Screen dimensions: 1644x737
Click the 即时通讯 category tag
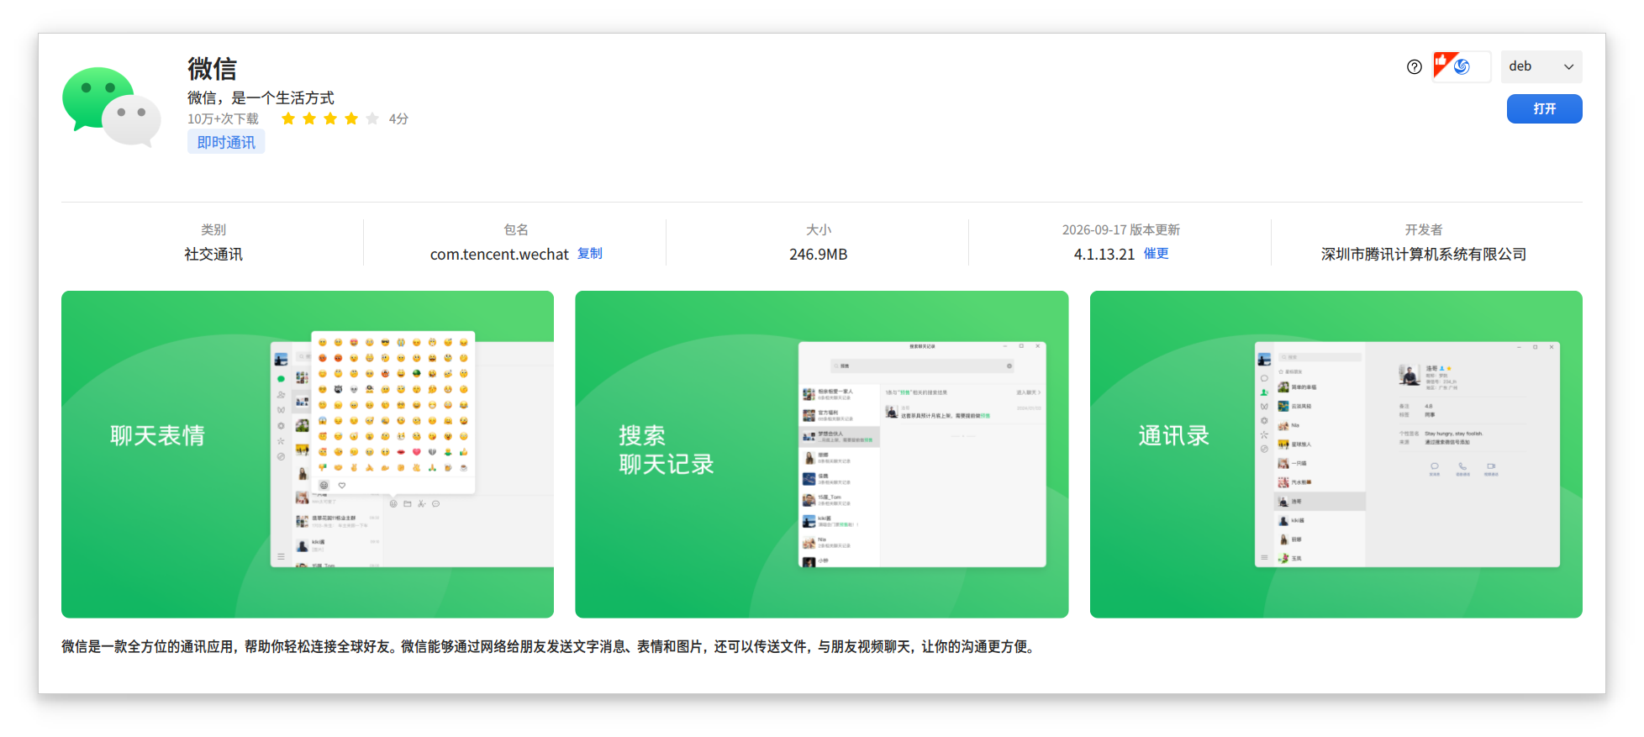(x=226, y=142)
